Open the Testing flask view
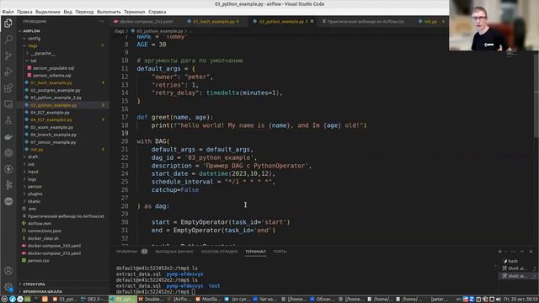This screenshot has width=539, height=303. click(8, 120)
